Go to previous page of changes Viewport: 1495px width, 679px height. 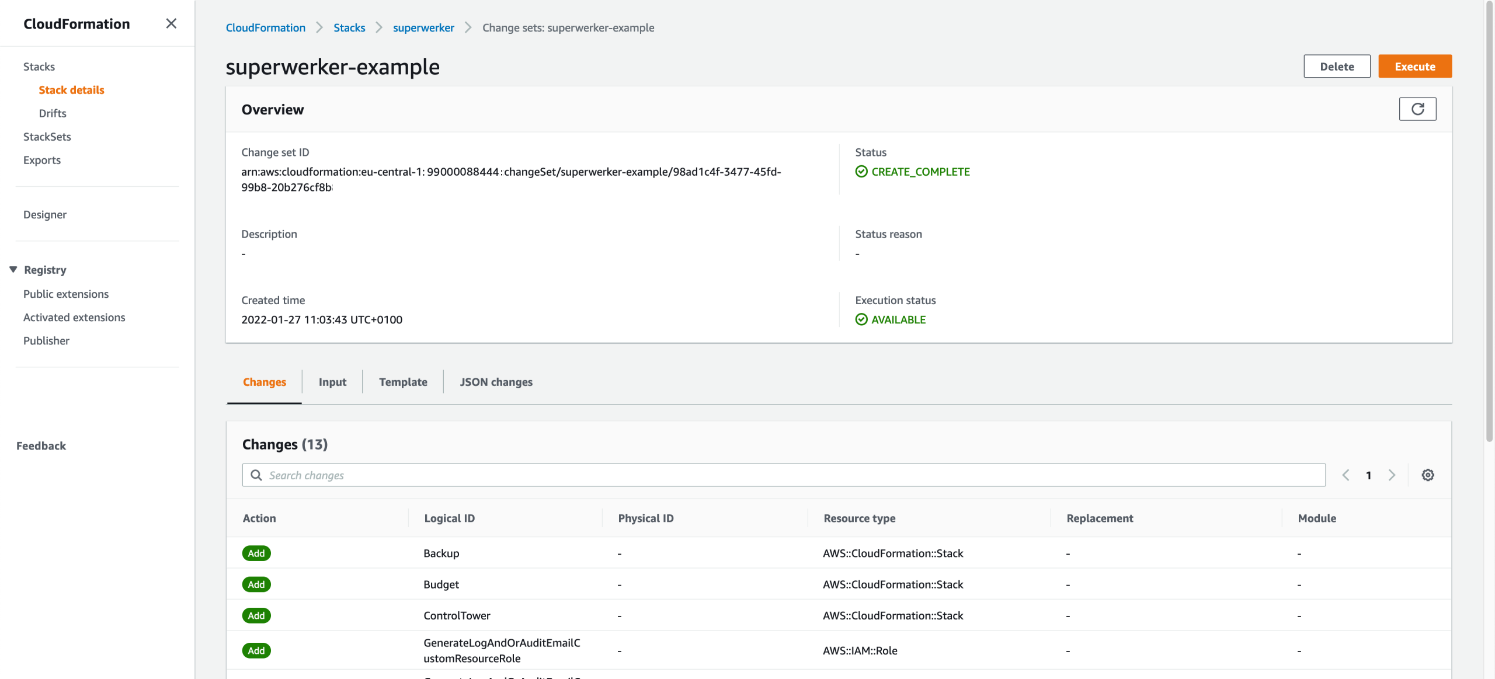1346,475
